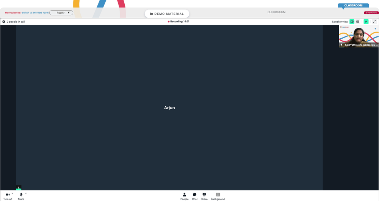This screenshot has height=201, width=379.
Task: Mute the microphone
Action: coord(21,196)
